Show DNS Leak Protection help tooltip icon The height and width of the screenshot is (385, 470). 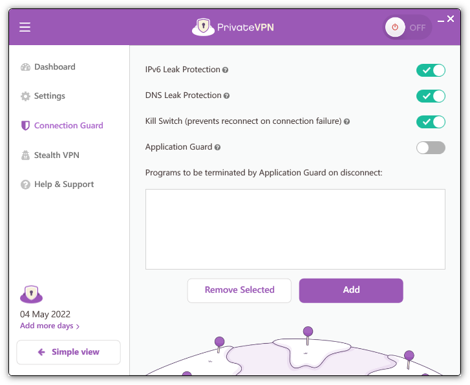tap(227, 95)
